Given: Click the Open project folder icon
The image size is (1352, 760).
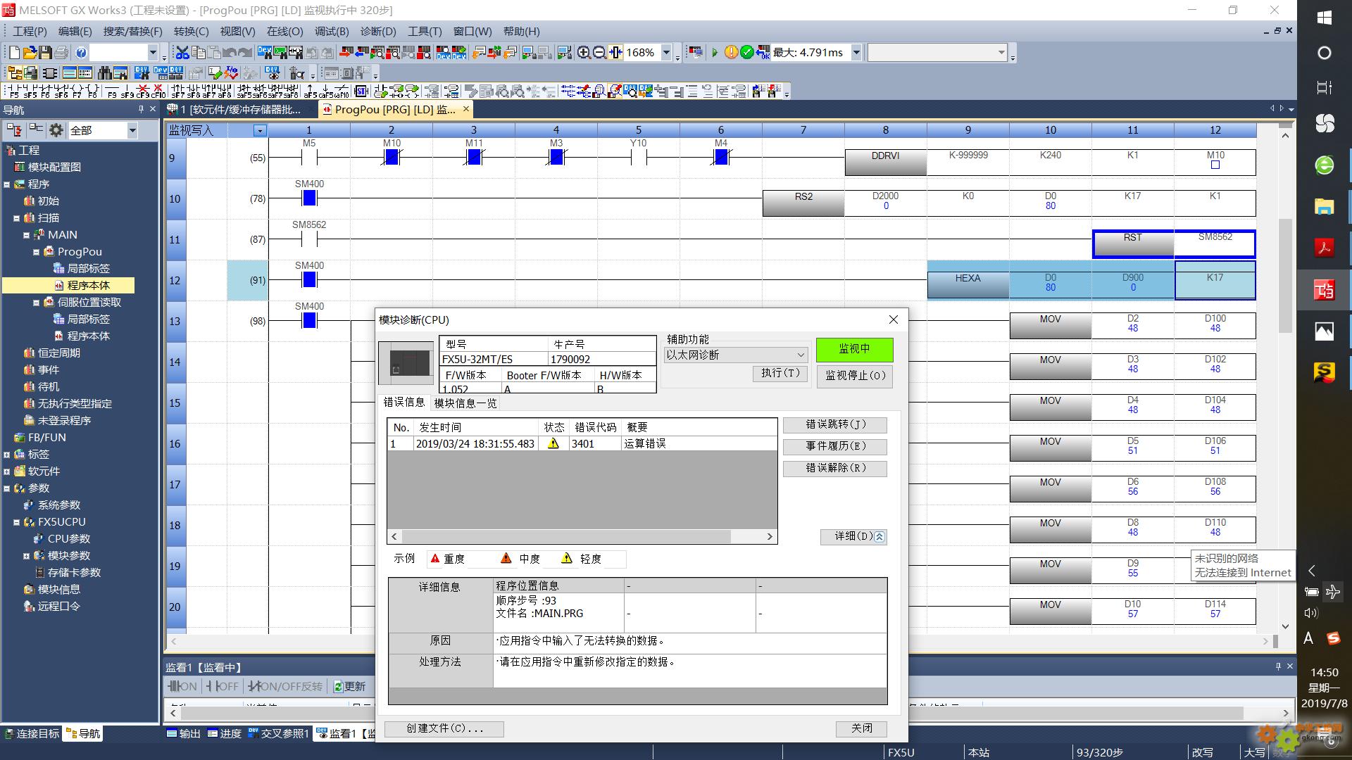Looking at the screenshot, I should [30, 52].
